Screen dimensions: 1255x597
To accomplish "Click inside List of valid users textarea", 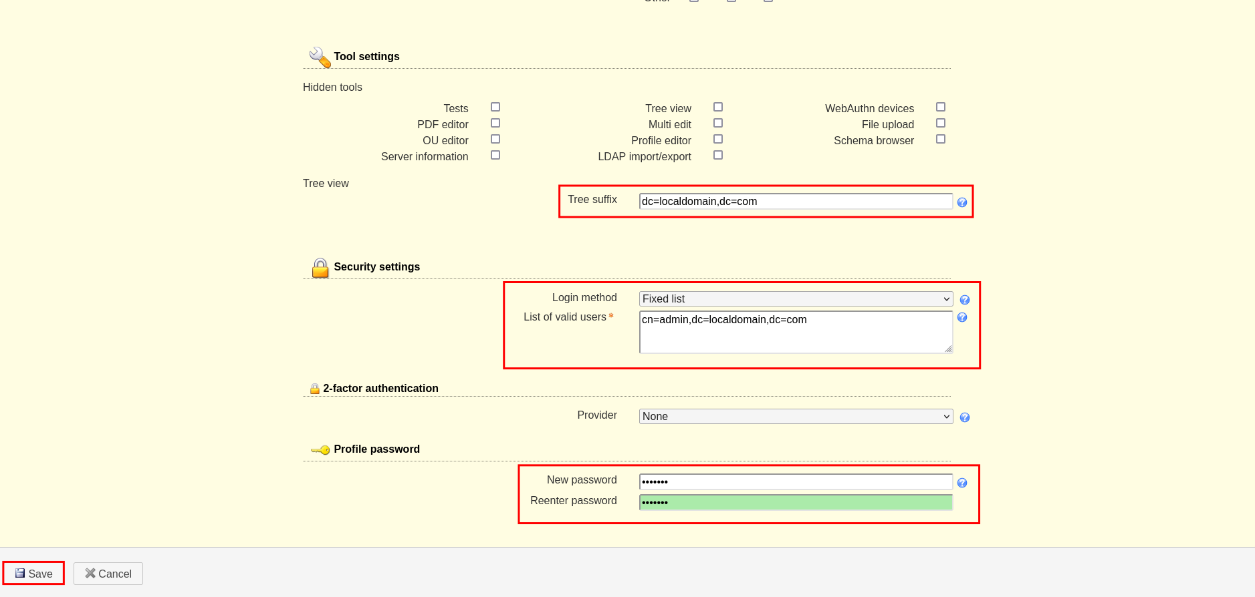I will coord(796,332).
